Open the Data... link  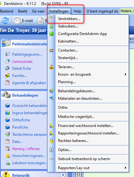point(17,142)
